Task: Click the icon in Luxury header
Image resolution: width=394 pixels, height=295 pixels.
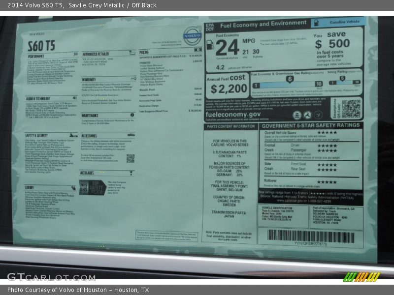Action: pyautogui.click(x=73, y=188)
